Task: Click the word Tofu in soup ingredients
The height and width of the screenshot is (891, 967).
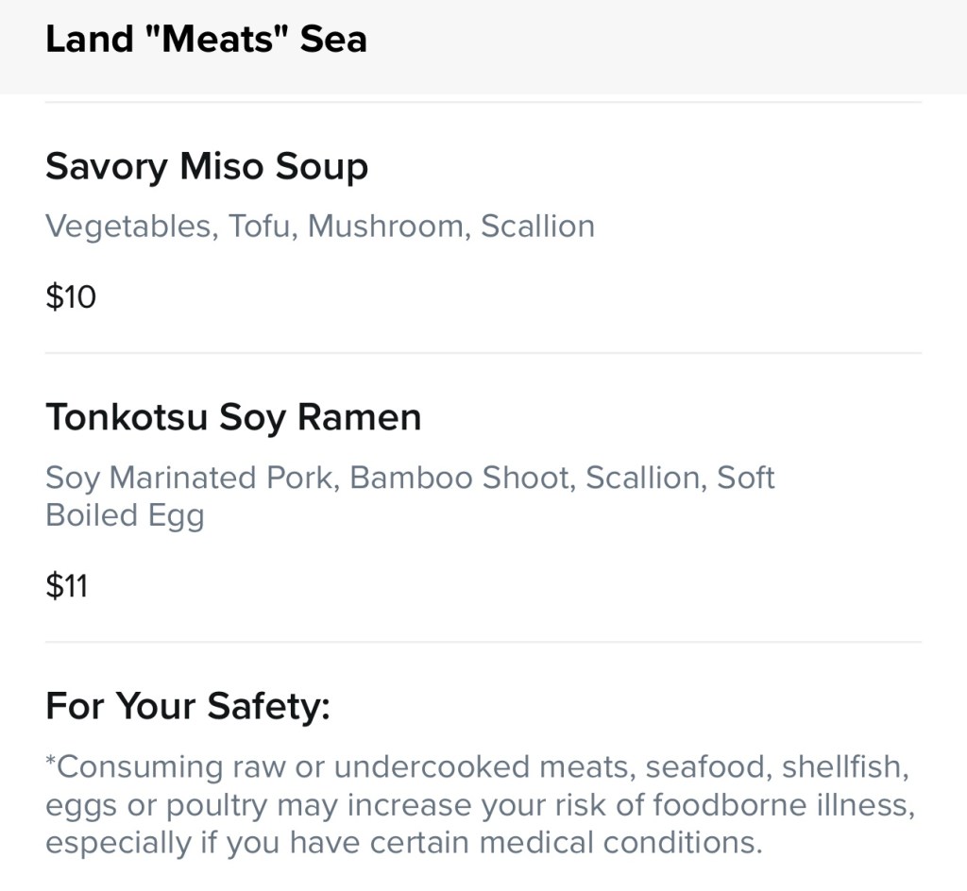Action: pos(260,227)
